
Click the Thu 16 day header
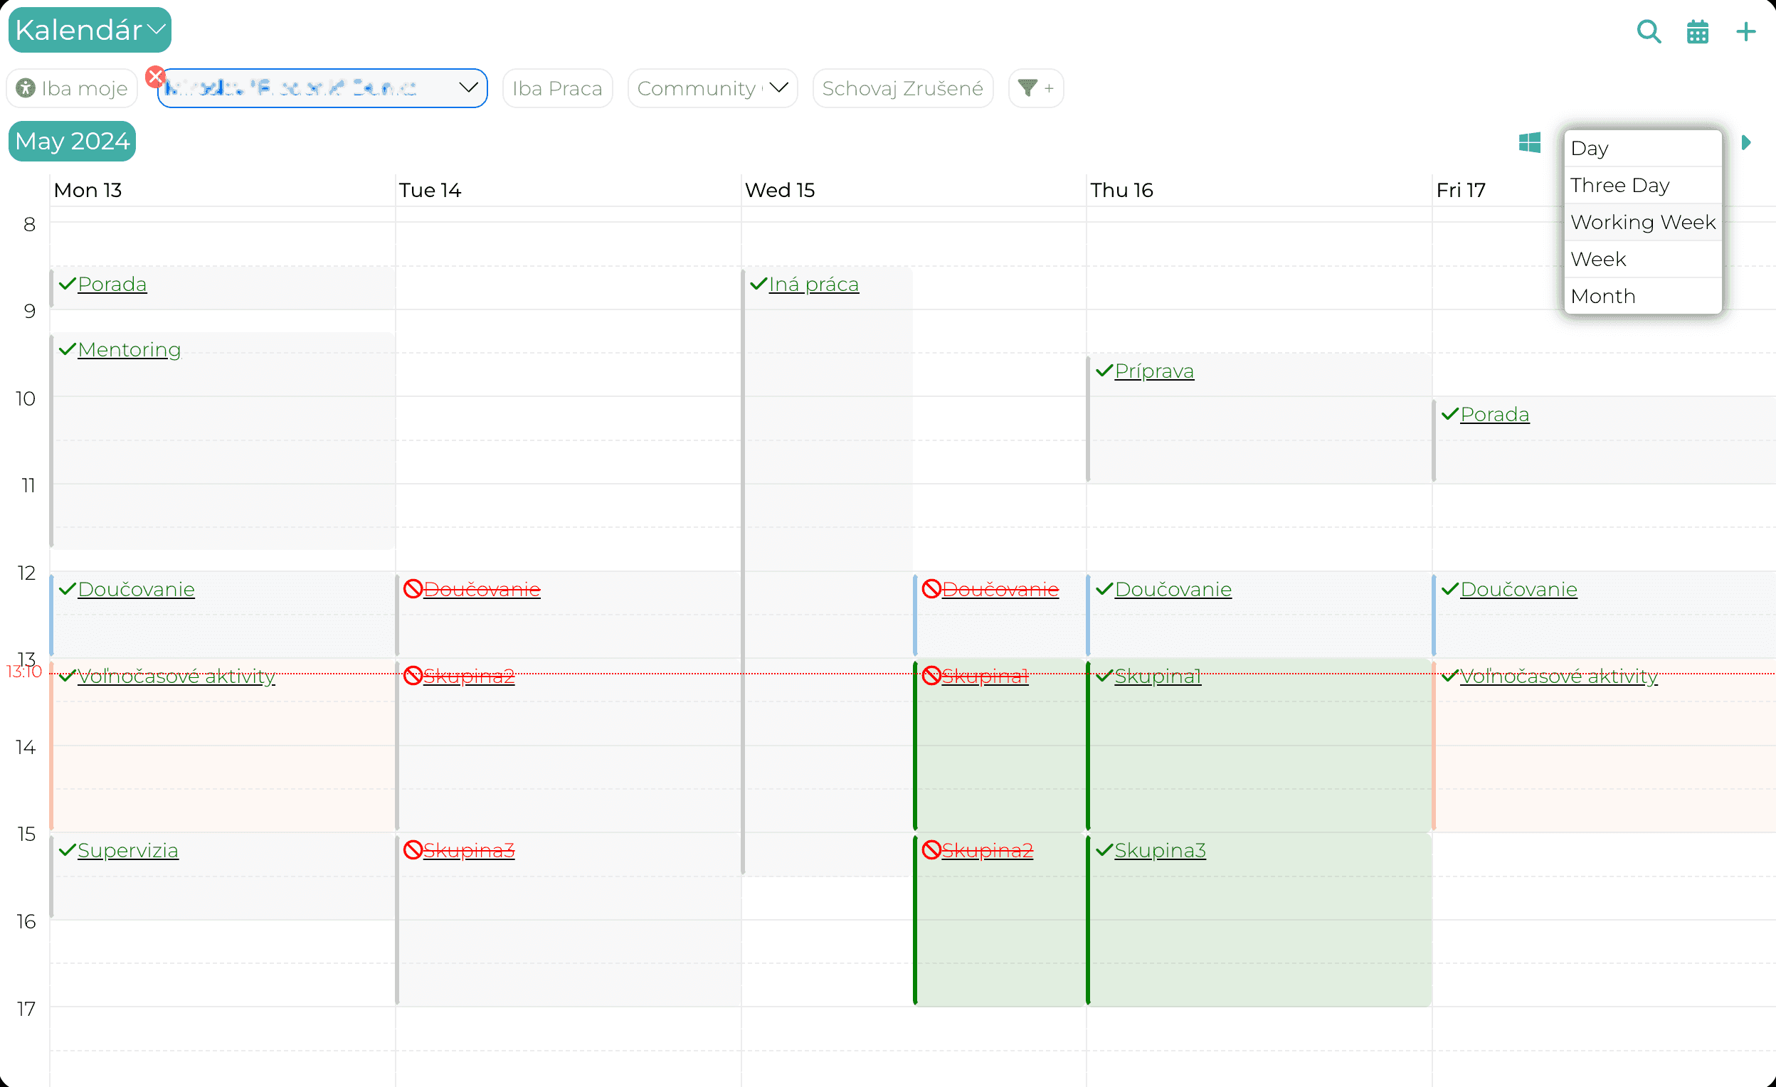pos(1121,191)
